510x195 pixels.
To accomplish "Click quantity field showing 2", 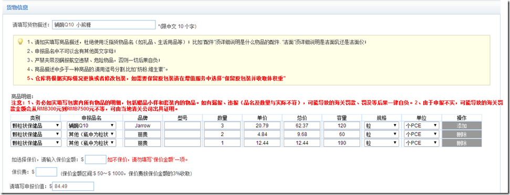I will (x=223, y=134).
